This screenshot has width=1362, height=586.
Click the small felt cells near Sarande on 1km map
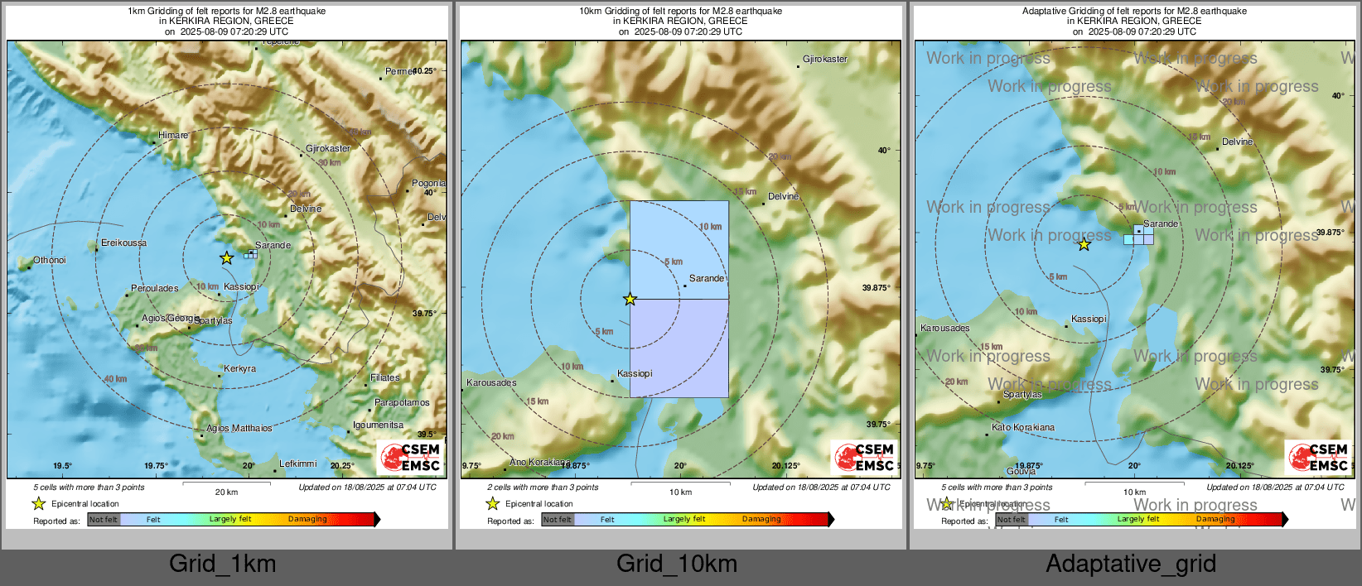(251, 254)
